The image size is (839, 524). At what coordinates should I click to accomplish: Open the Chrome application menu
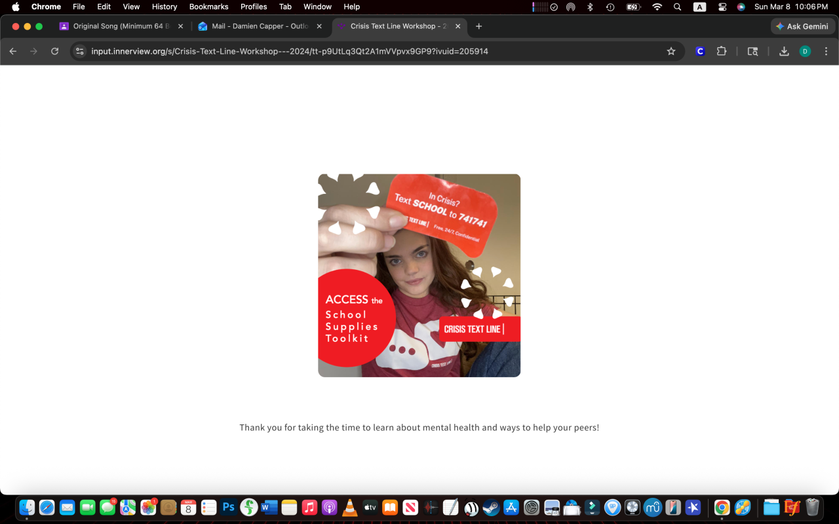click(x=46, y=7)
